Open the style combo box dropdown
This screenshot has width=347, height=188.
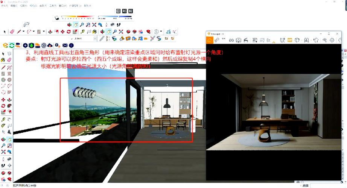click(x=95, y=39)
